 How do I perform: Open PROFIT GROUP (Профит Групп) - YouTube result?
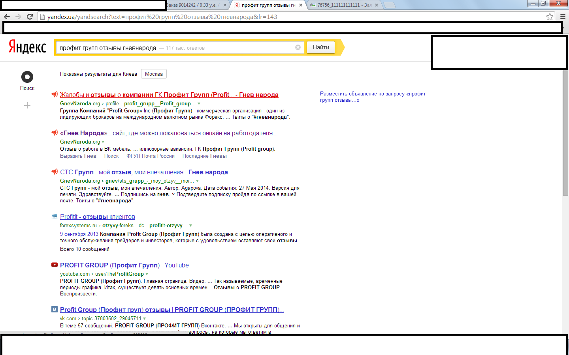click(124, 265)
